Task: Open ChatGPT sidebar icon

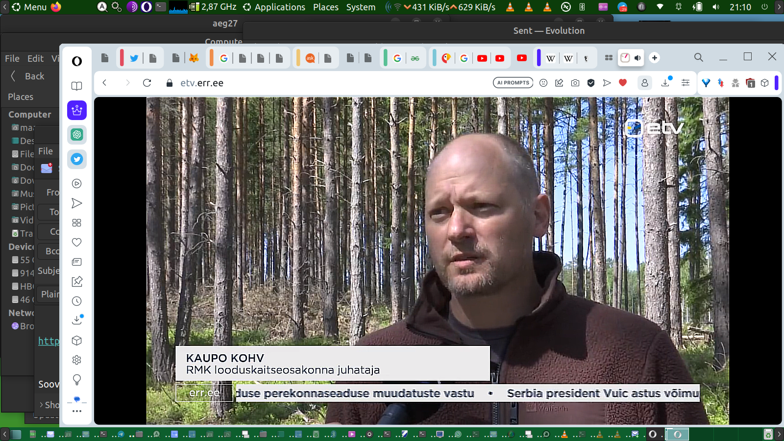Action: (77, 135)
